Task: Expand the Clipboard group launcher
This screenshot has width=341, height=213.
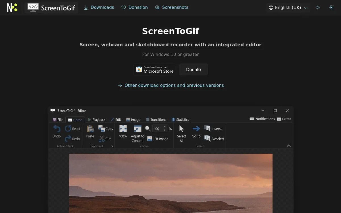Action: point(112,146)
